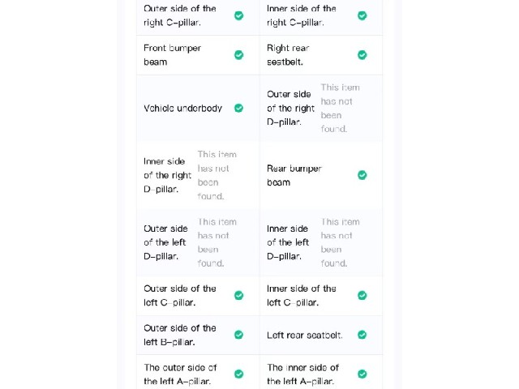Click not-found note beside Outer right D-pillar
This screenshot has height=389, width=519.
[340, 108]
